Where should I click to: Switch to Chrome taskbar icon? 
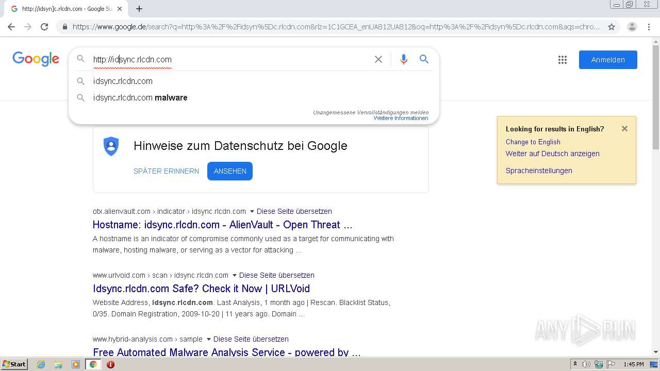93,364
